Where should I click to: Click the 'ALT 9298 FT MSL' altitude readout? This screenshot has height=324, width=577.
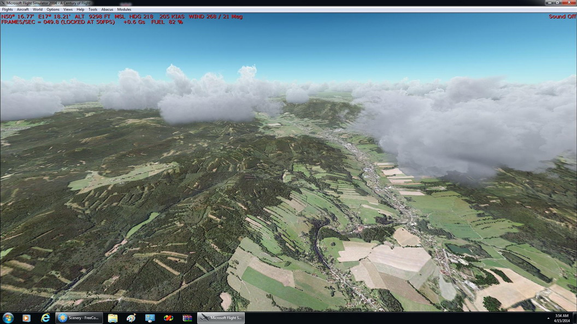coord(99,16)
